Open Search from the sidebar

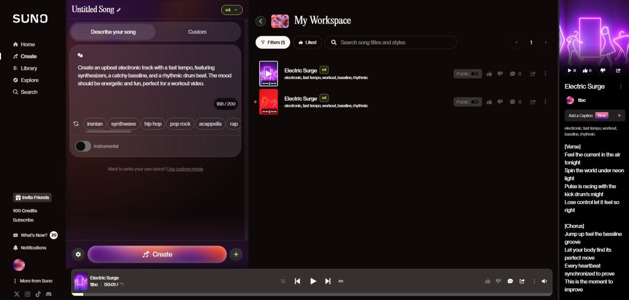(16, 92)
